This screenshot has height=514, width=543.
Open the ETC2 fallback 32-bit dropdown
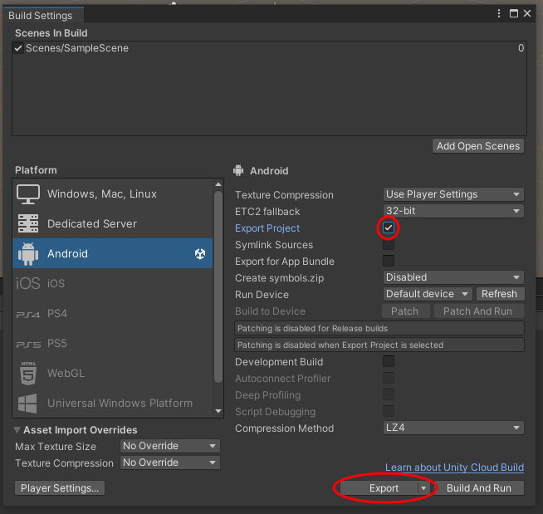(453, 211)
